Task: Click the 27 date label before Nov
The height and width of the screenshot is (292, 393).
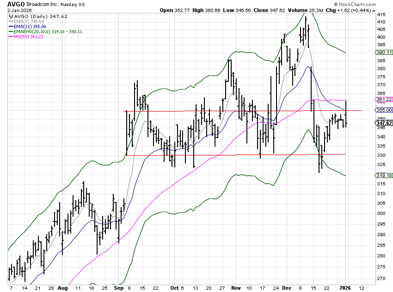Action: [222, 288]
